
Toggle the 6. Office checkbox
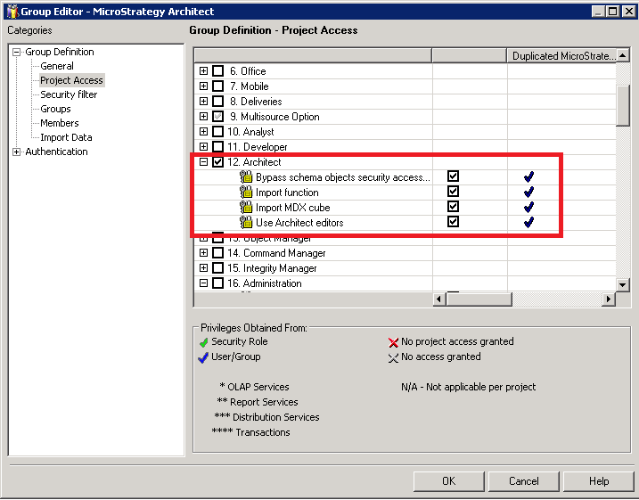point(218,71)
